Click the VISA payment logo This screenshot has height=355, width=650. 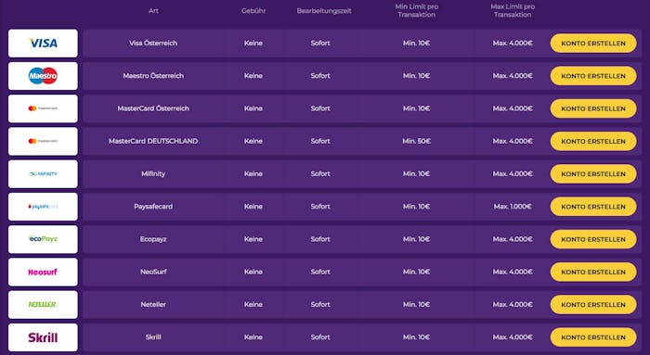click(x=43, y=43)
